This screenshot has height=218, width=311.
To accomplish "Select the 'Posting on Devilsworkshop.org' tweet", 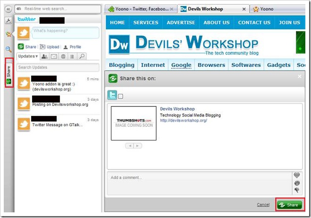I will [58, 104].
